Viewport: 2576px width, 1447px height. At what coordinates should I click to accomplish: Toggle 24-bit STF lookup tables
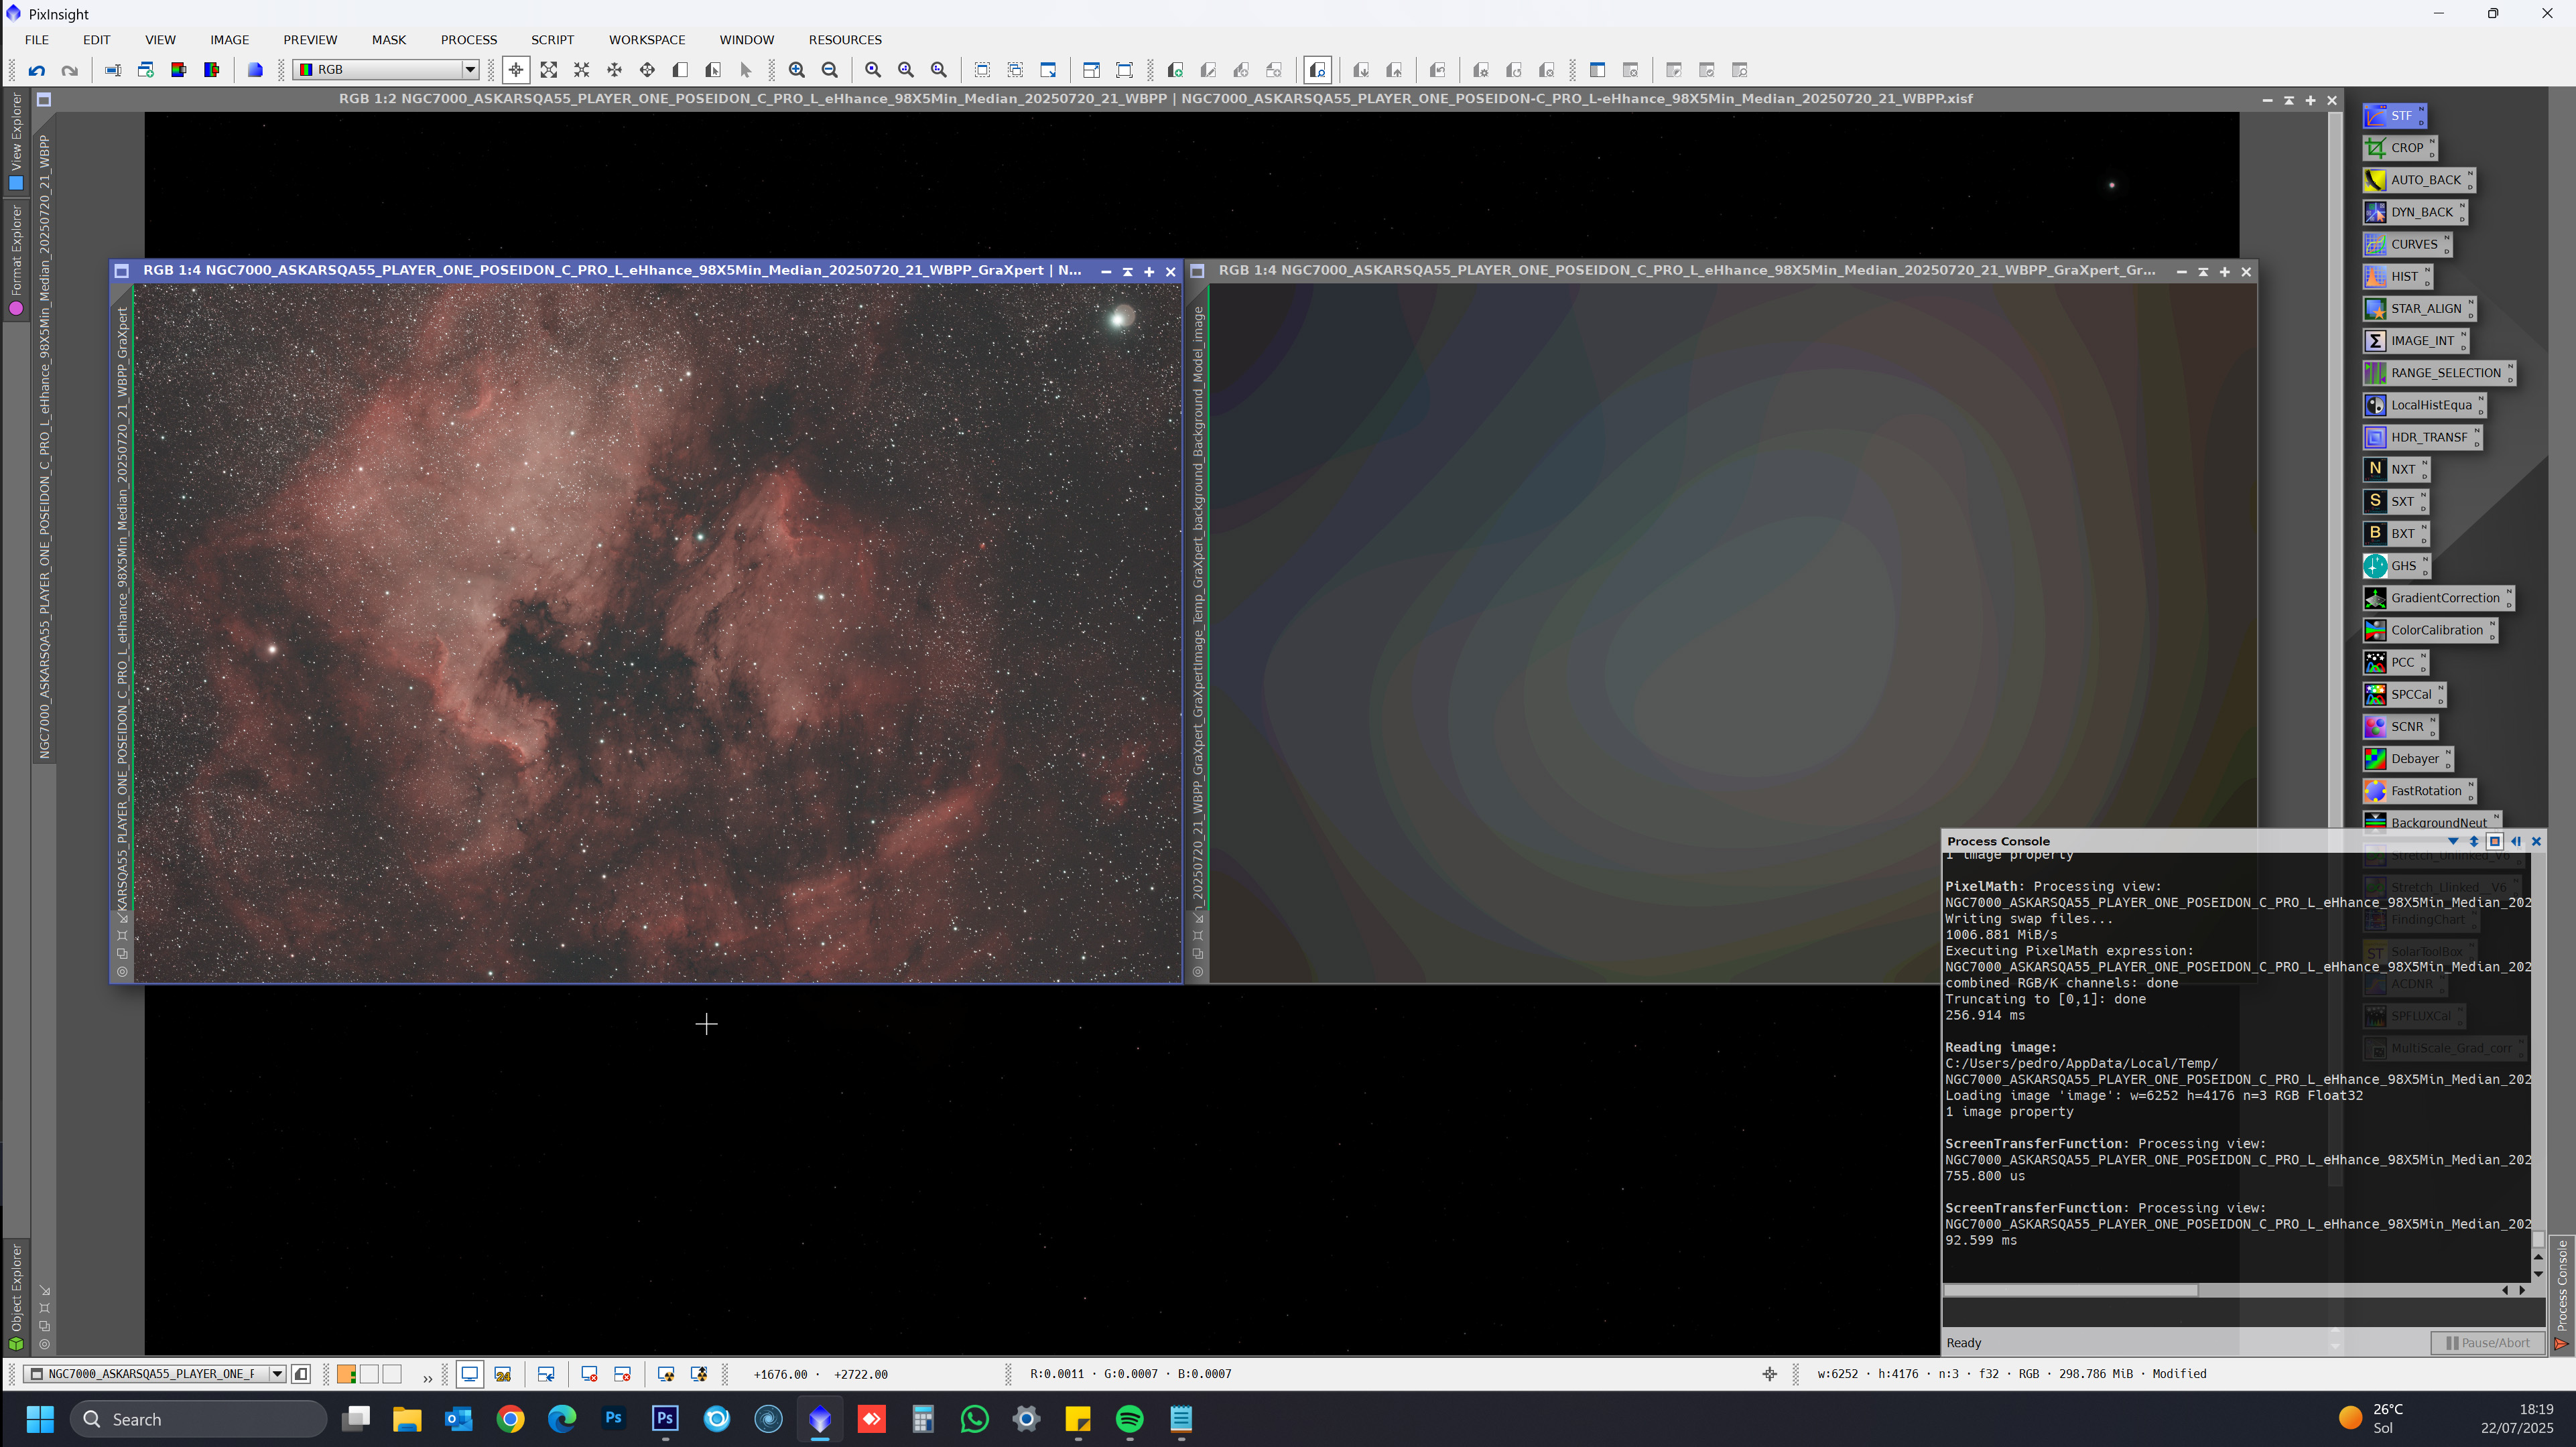click(503, 1374)
